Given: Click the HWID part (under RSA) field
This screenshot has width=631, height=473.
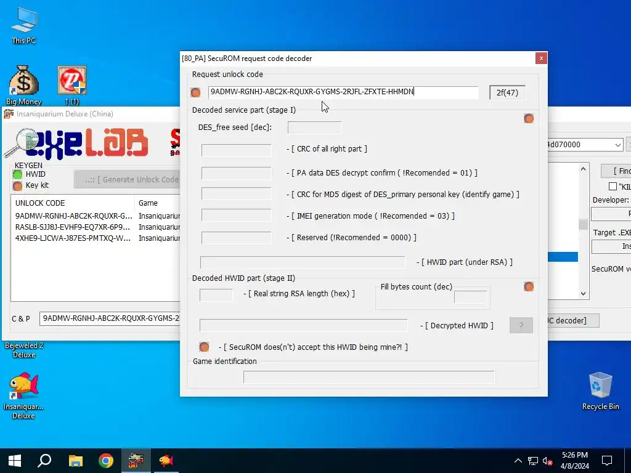Looking at the screenshot, I should (303, 262).
